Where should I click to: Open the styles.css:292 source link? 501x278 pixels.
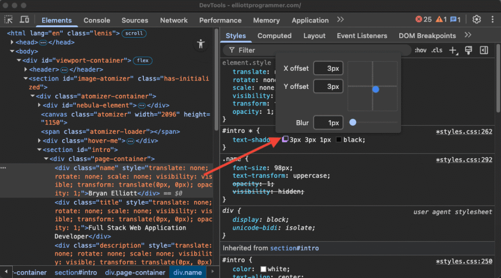click(x=464, y=159)
